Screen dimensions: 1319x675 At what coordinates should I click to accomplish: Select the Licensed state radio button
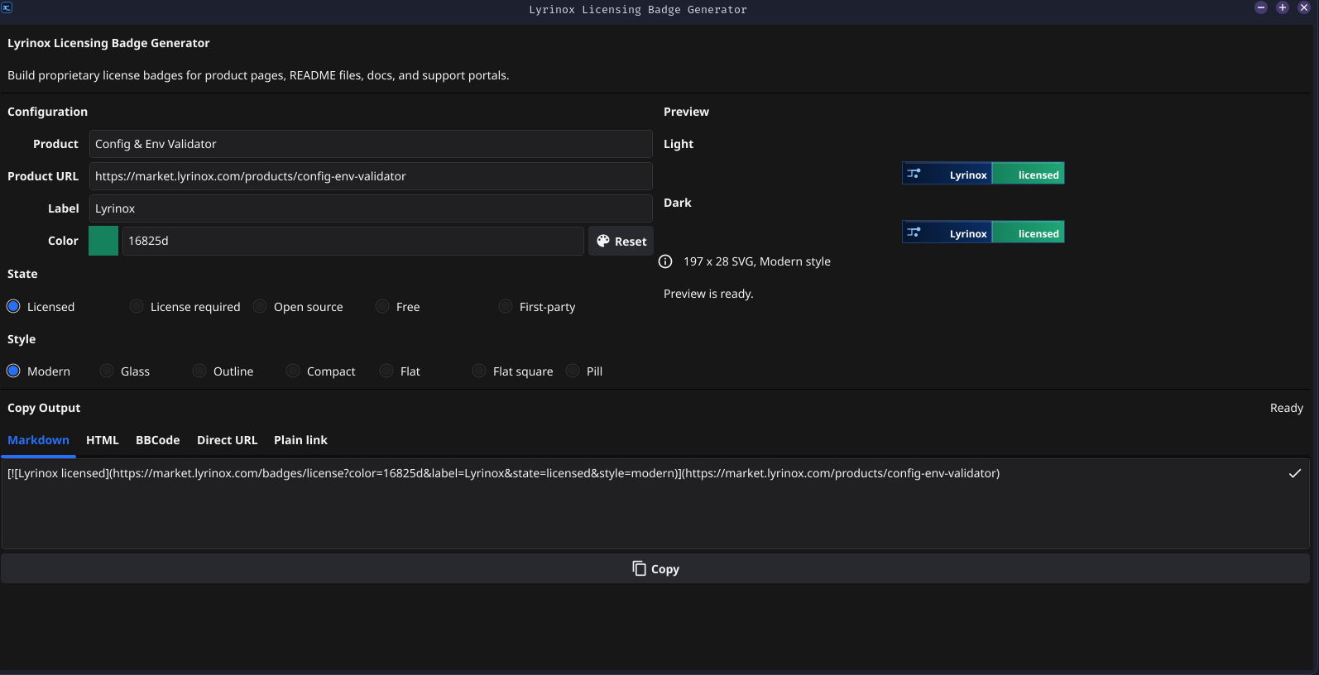click(41, 307)
